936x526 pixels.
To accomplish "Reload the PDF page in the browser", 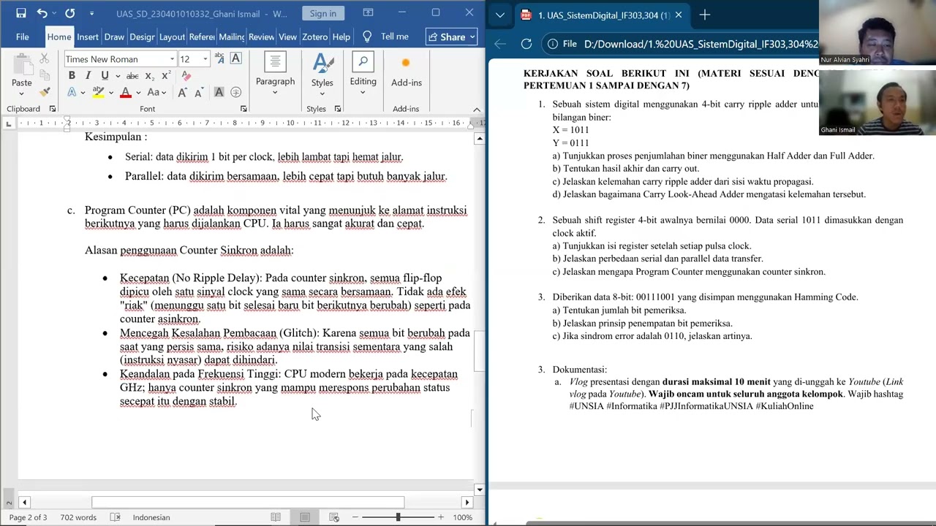I will coord(526,44).
